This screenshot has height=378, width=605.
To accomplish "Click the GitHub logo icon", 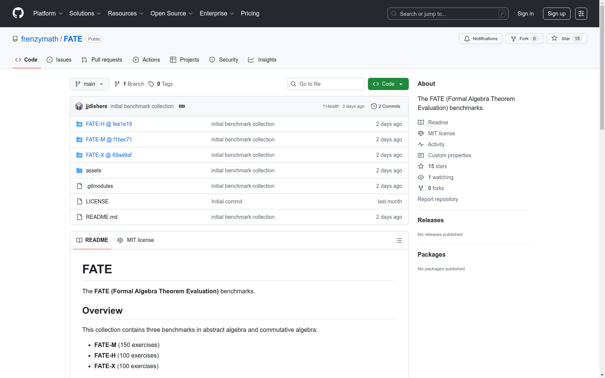I will click(18, 13).
